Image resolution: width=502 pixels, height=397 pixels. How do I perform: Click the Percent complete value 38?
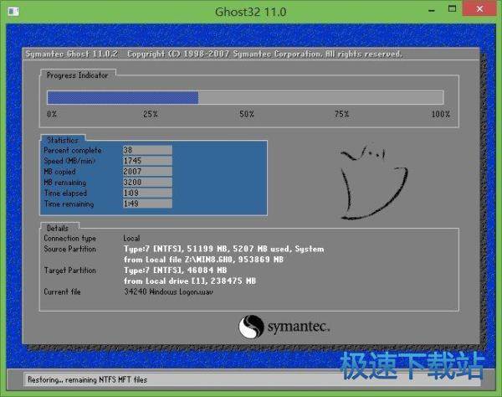(147, 150)
